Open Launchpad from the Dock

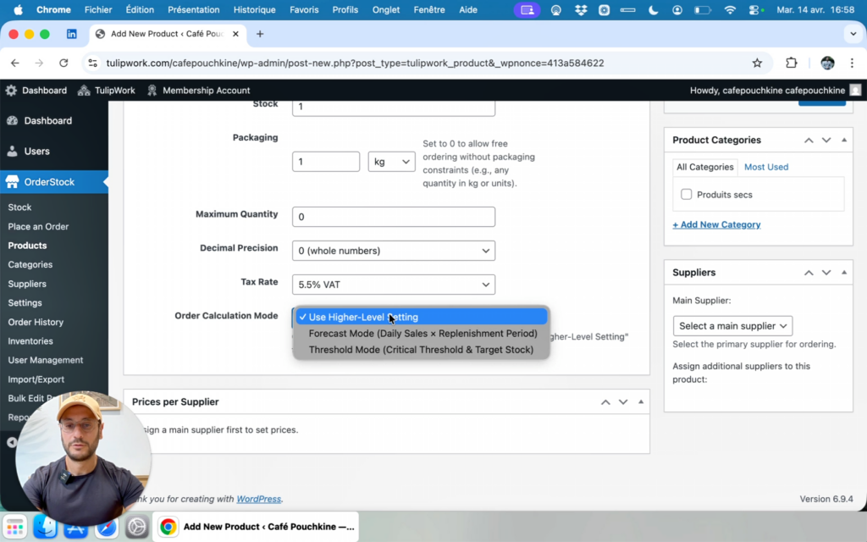pyautogui.click(x=15, y=527)
